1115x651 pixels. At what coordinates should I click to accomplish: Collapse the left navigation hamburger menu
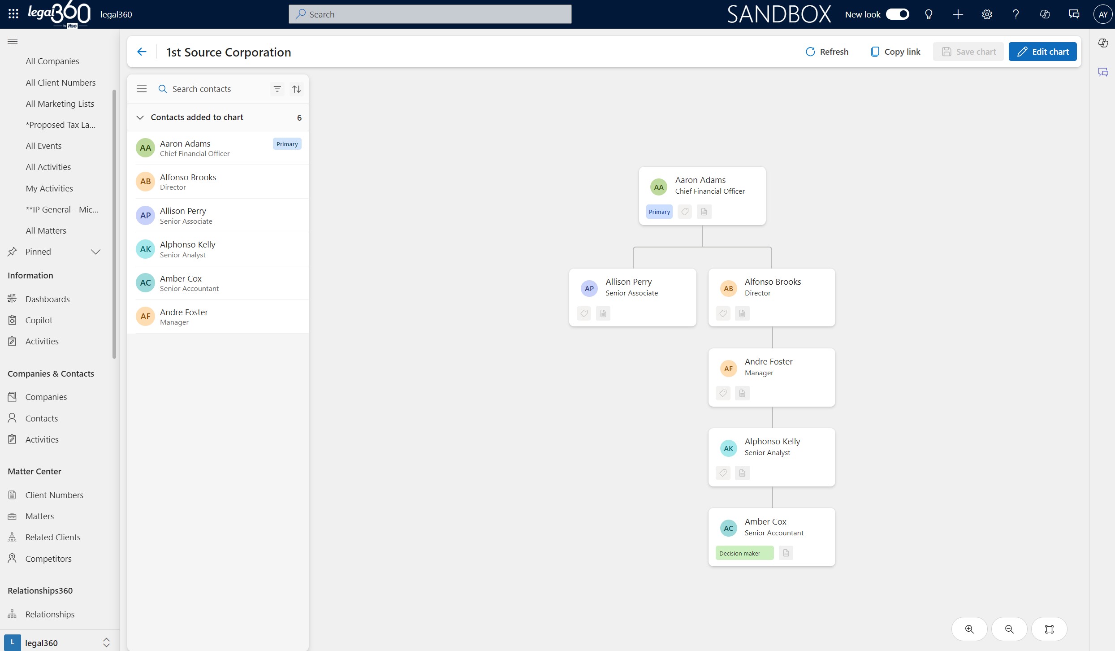pyautogui.click(x=13, y=41)
